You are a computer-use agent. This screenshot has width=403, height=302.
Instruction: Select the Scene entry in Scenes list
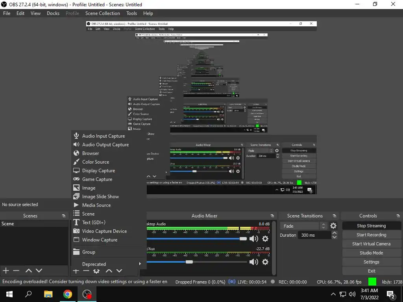[x=34, y=224]
